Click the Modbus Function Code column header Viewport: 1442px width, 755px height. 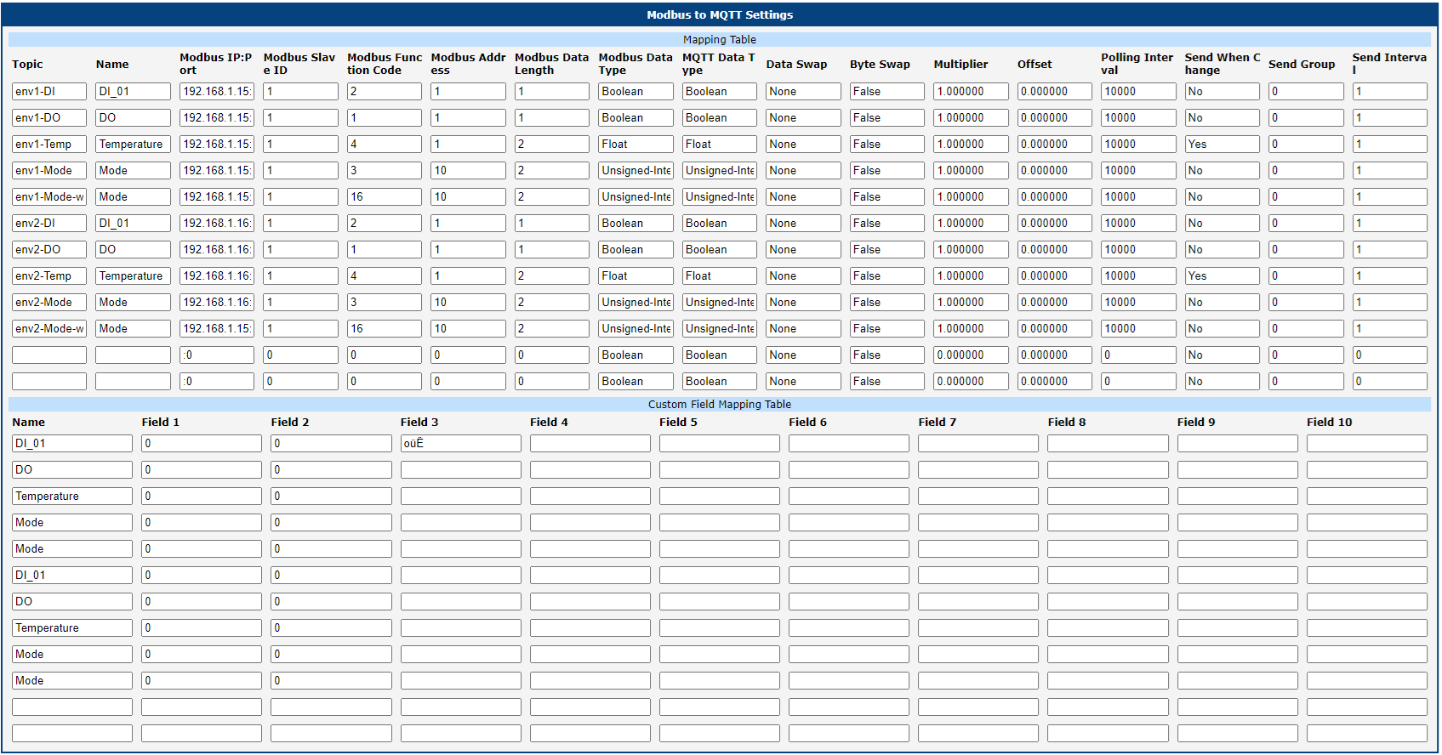[x=385, y=64]
